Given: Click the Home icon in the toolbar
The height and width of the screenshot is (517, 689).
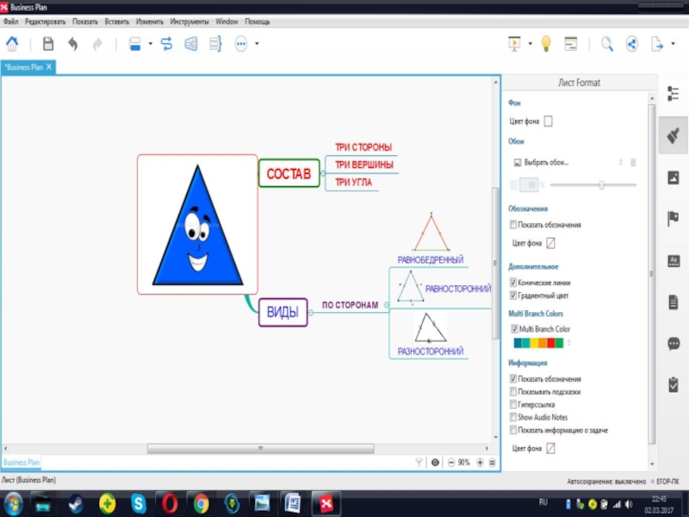Looking at the screenshot, I should tap(12, 44).
